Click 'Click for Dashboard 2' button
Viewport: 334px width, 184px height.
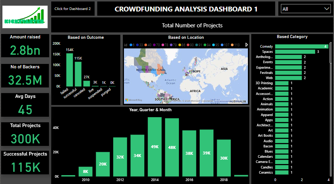tap(72, 8)
